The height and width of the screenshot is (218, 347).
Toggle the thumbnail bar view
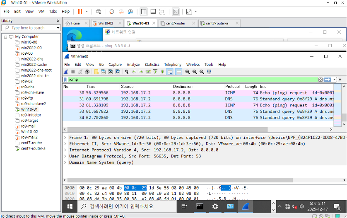(x=153, y=12)
